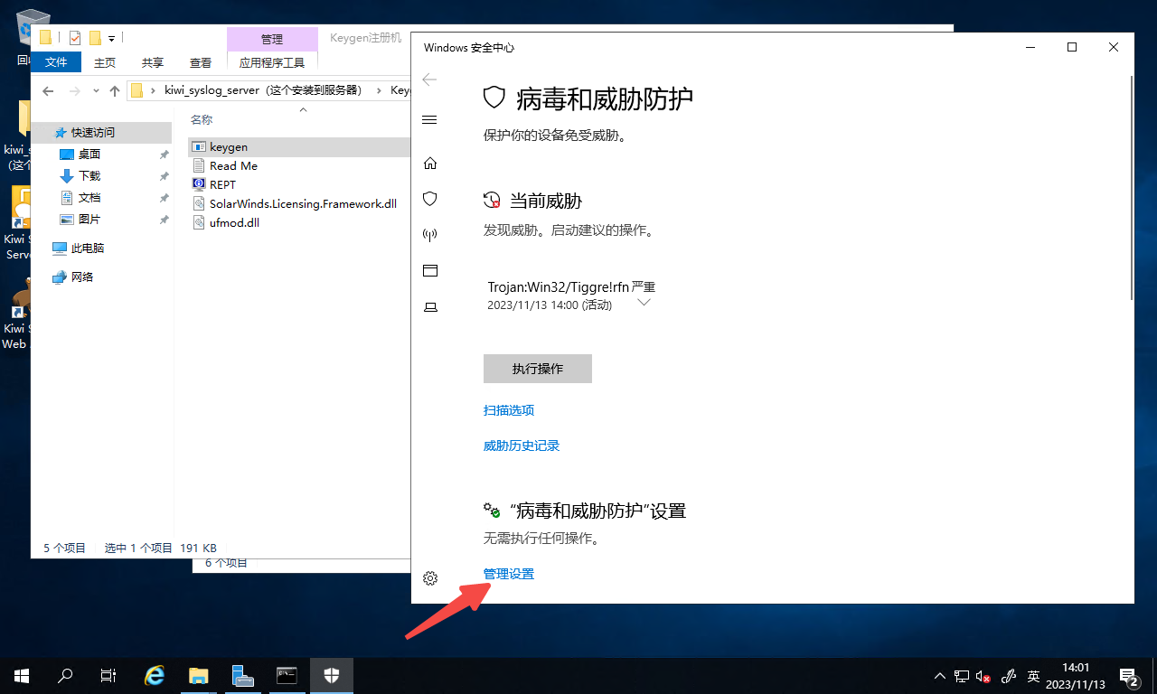
Task: Open the Windows Security hamburger menu
Action: (430, 120)
